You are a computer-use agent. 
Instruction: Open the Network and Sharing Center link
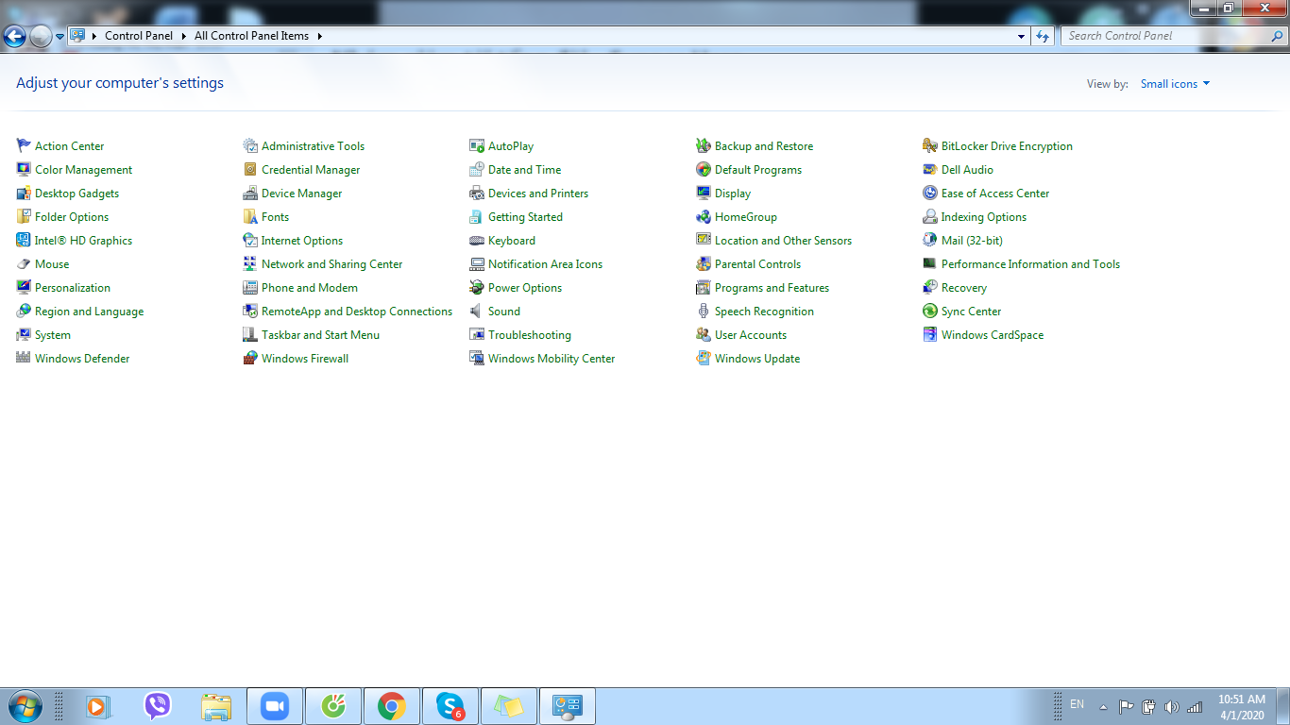[332, 264]
